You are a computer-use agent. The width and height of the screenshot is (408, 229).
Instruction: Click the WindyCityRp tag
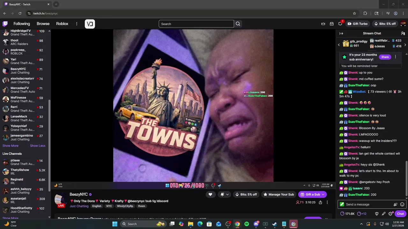[125, 206]
